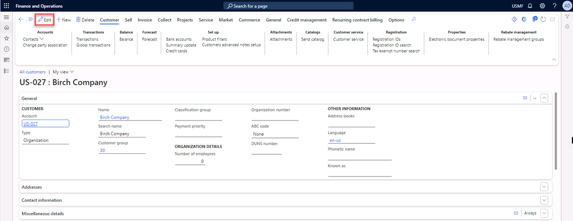Click the Phonetic name field
Viewport: 573px width, 221px height.
coord(360,156)
